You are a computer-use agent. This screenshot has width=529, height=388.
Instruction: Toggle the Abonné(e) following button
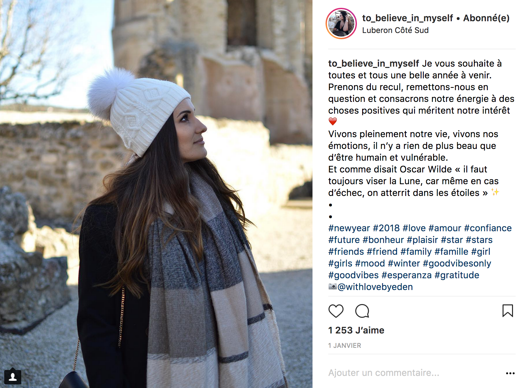coord(486,18)
